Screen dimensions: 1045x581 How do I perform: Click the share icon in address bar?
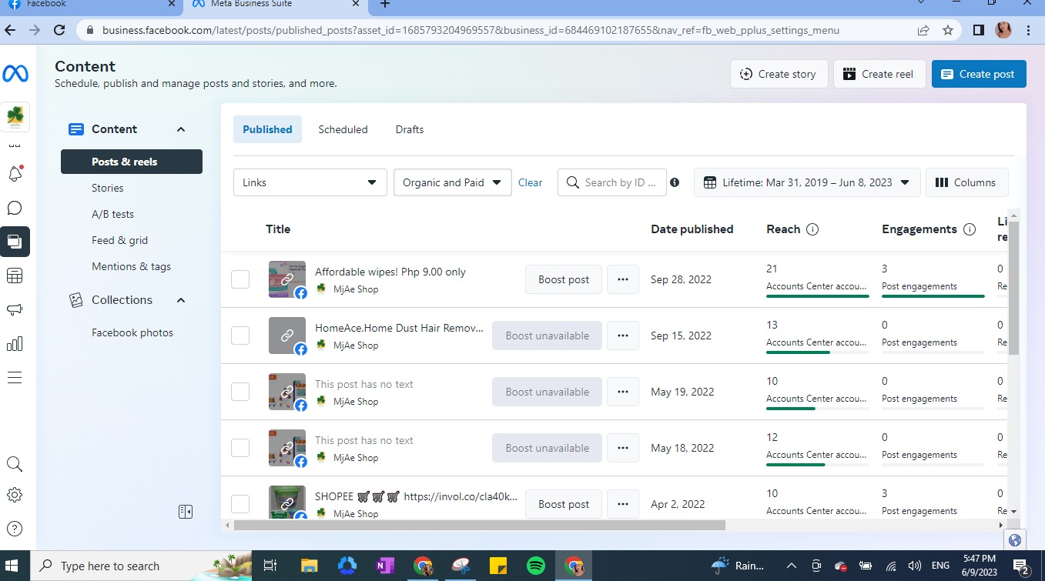point(923,31)
